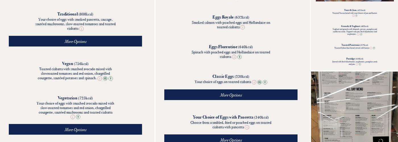The image size is (398, 142).
Task: Expand More Options under Vegetarian breakfast
Action: tap(75, 130)
